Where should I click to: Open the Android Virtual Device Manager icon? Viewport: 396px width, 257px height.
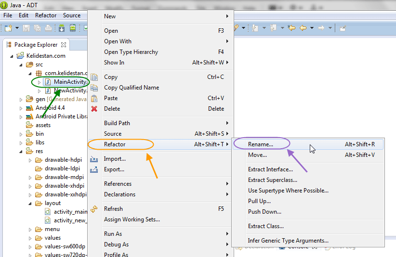73,28
